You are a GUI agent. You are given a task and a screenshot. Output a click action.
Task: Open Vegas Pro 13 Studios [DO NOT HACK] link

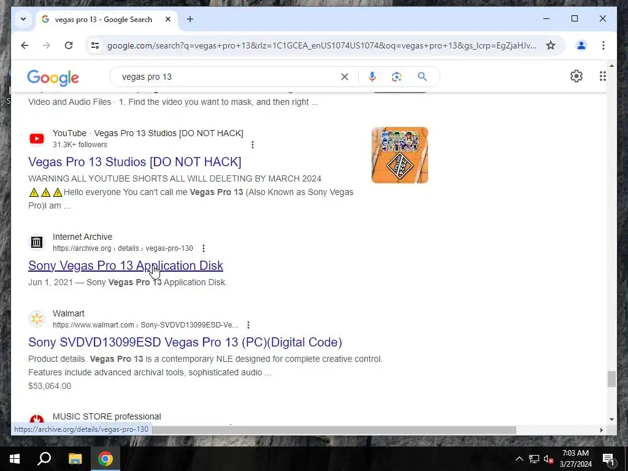tap(134, 162)
